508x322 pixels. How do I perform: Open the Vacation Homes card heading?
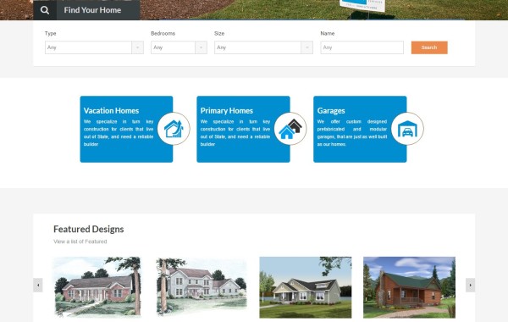111,110
